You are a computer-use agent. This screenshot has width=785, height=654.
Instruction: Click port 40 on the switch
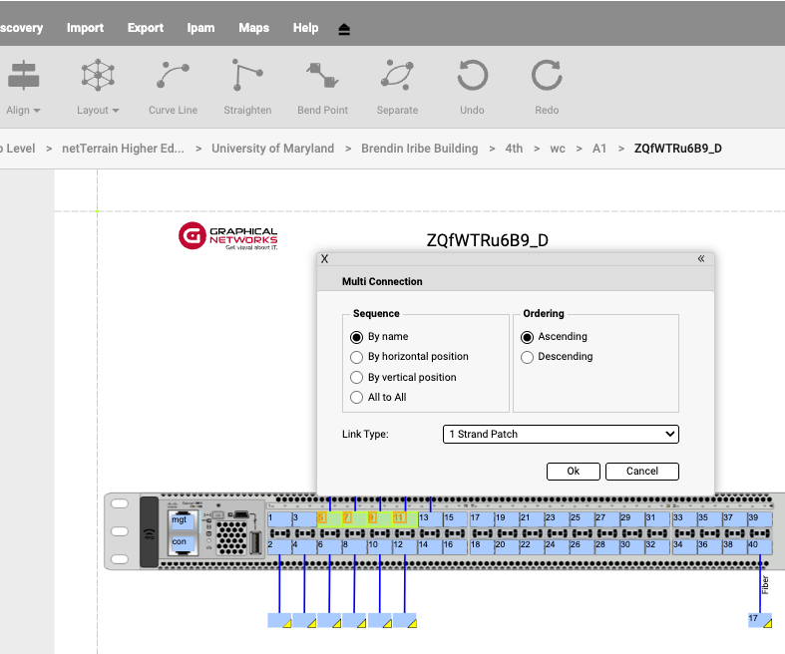tap(757, 546)
